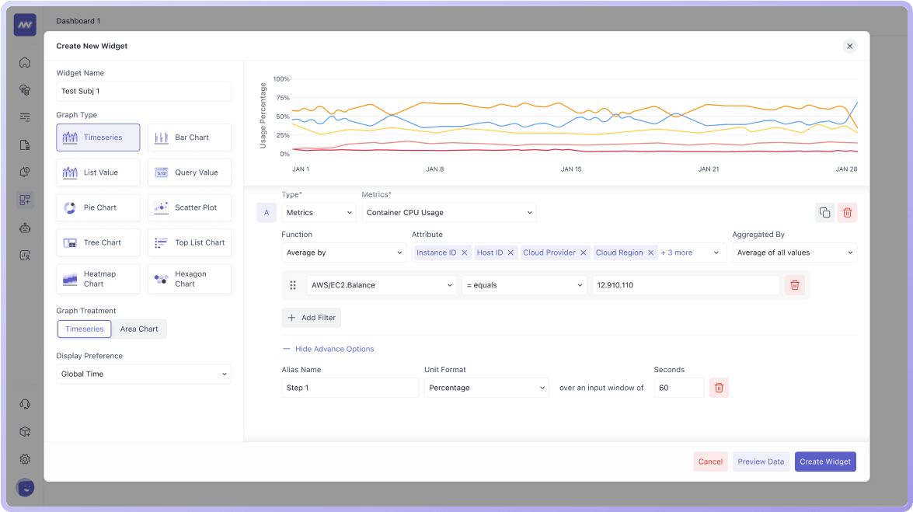This screenshot has width=913, height=512.
Task: Click the Alias Name field Step 1
Action: click(x=350, y=388)
